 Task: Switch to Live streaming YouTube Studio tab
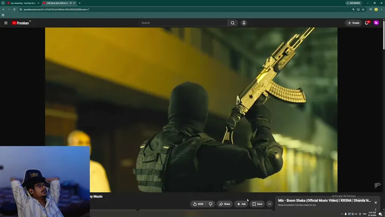pyautogui.click(x=23, y=3)
